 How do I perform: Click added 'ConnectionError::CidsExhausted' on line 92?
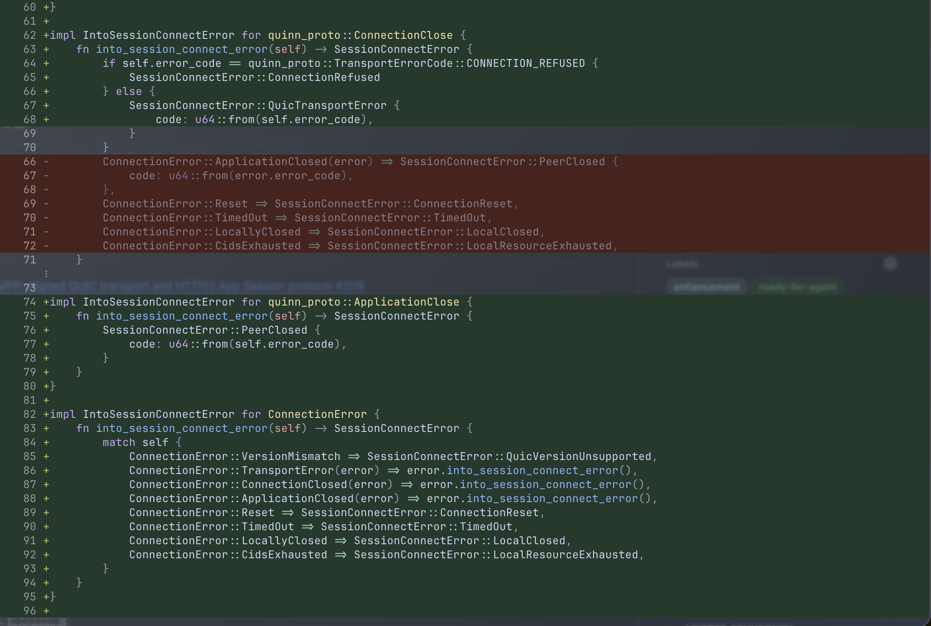[228, 555]
